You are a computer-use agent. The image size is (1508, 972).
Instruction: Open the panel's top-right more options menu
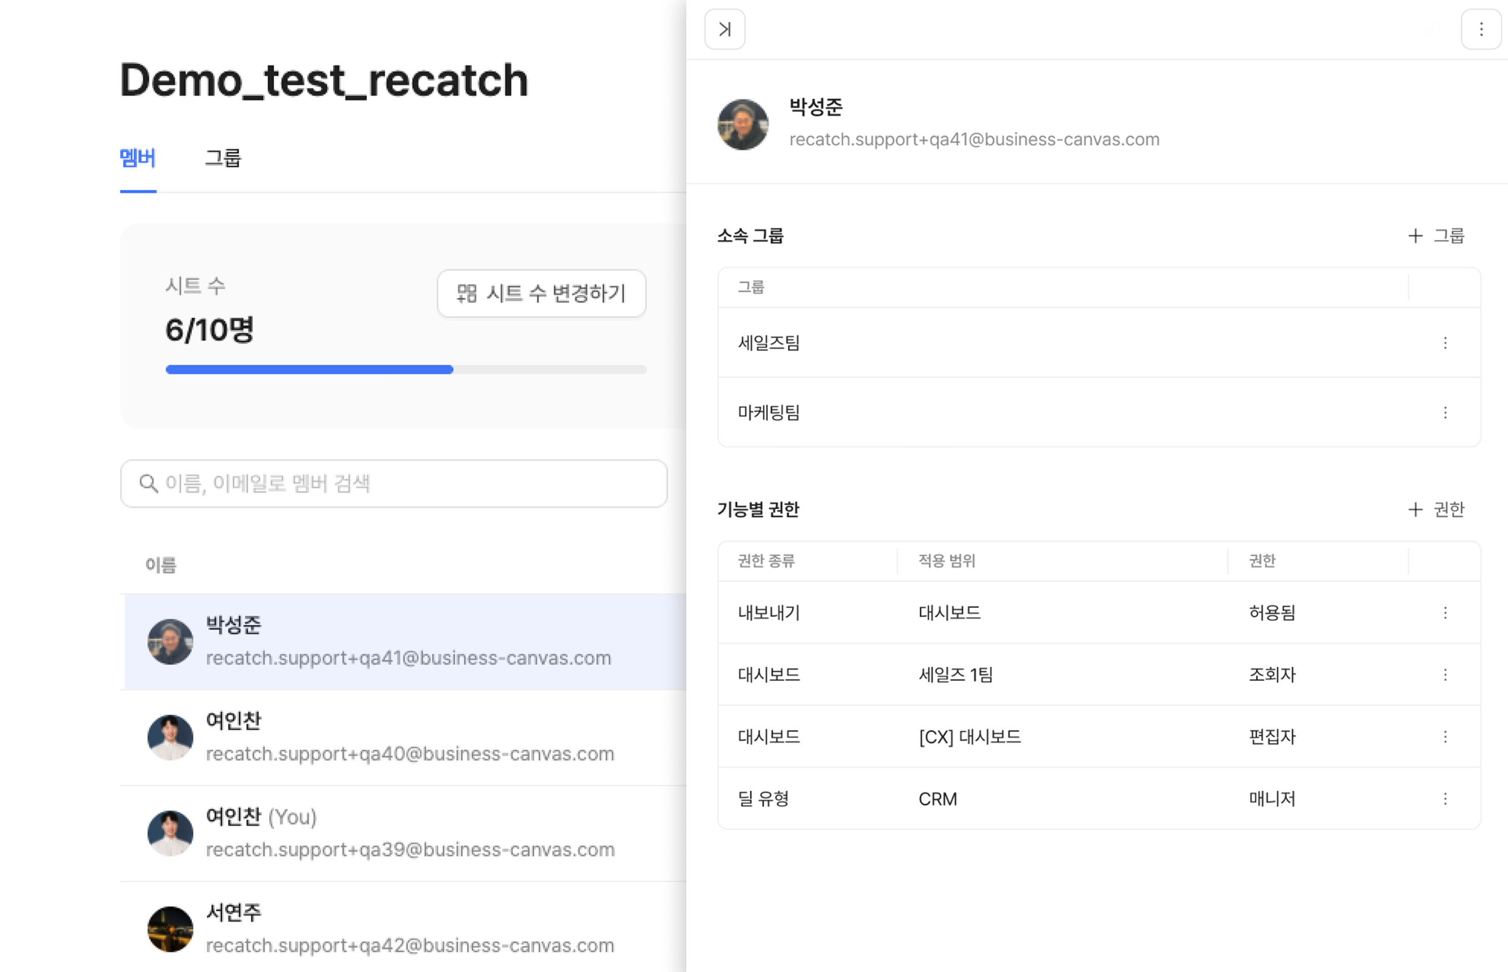(x=1480, y=29)
